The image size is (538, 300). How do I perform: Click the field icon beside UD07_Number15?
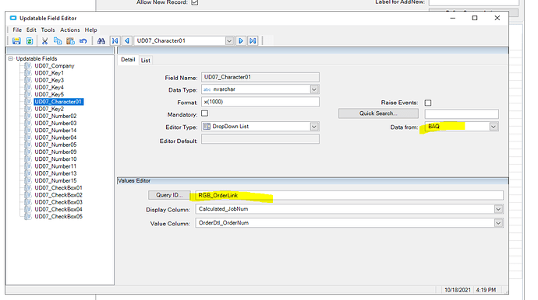(28, 180)
